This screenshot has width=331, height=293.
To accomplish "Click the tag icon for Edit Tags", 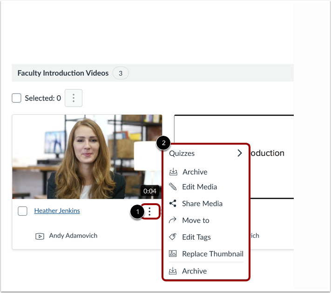I will (x=173, y=237).
